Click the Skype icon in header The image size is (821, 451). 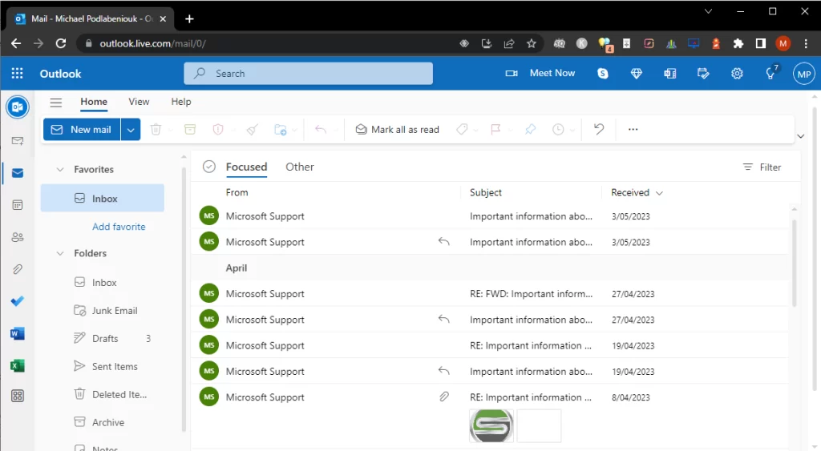click(x=603, y=74)
